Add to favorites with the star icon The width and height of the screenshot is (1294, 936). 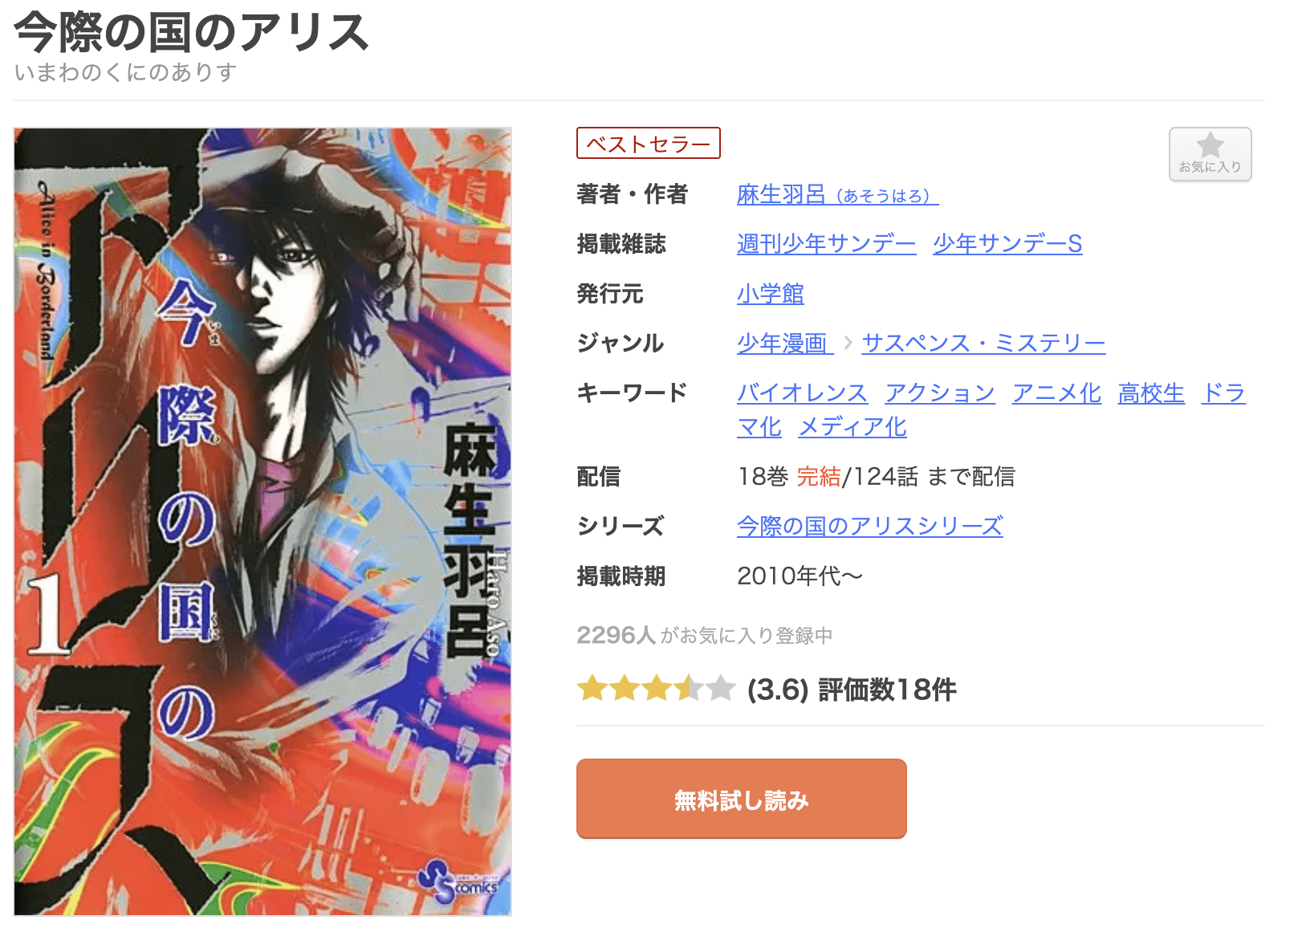pyautogui.click(x=1210, y=154)
